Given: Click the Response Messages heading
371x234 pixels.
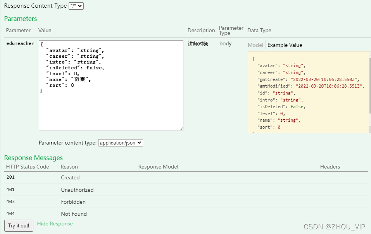Looking at the screenshot, I should [33, 158].
